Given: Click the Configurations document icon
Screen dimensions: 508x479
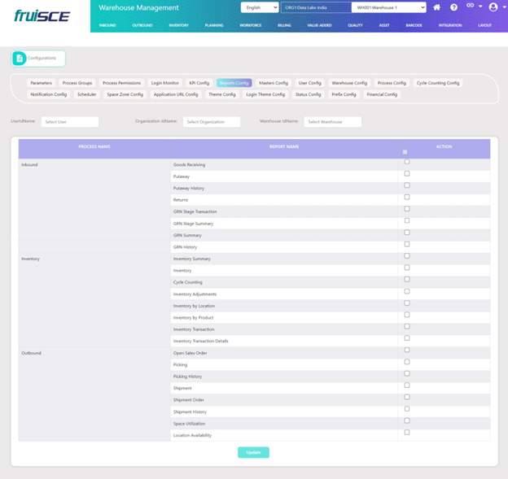Looking at the screenshot, I should point(20,59).
